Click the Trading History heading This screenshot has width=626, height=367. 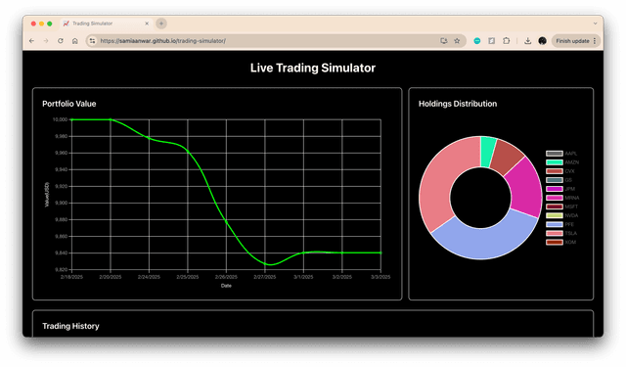point(70,326)
